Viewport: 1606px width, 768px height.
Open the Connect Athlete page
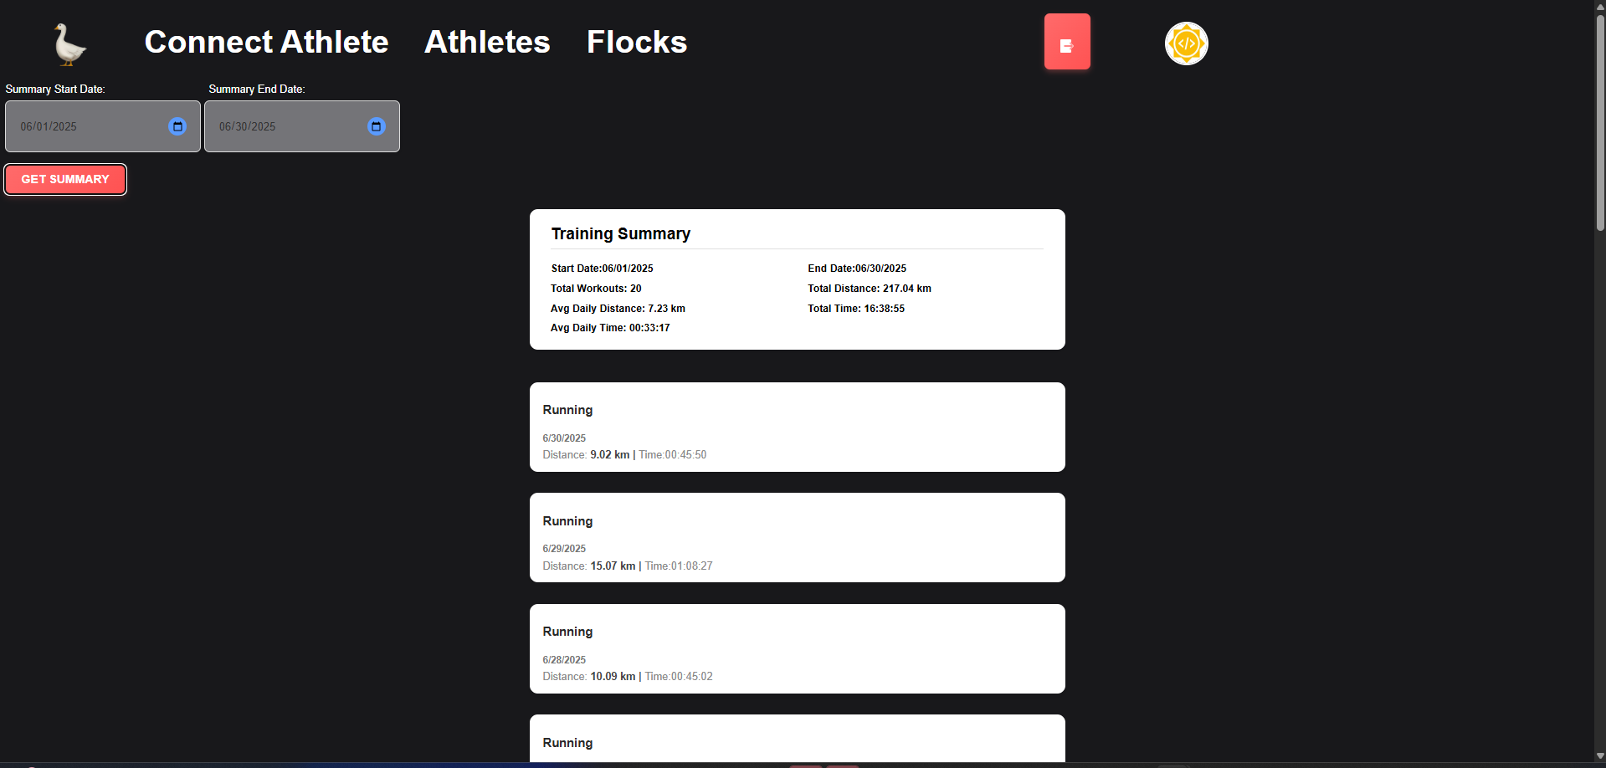[266, 42]
